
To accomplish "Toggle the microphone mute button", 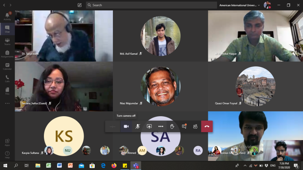I will pyautogui.click(x=137, y=126).
